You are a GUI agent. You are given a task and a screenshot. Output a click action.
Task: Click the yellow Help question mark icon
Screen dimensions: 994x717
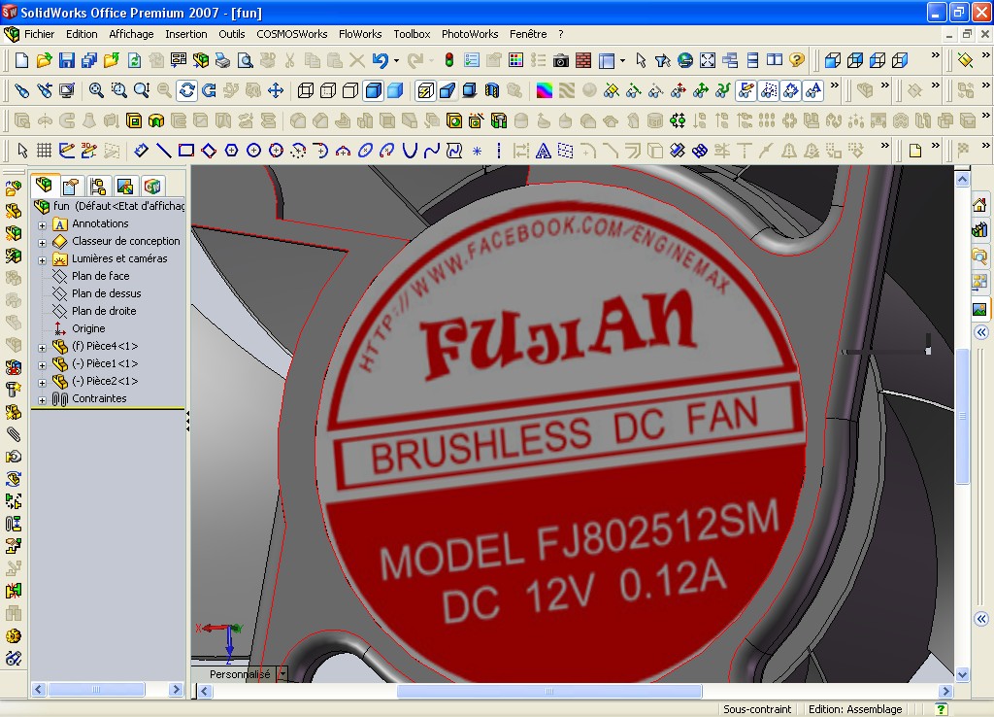(797, 60)
